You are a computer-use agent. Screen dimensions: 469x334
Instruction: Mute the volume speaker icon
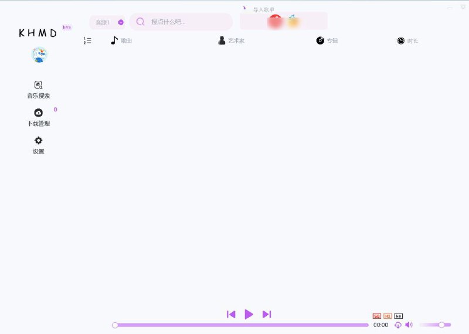tap(409, 325)
